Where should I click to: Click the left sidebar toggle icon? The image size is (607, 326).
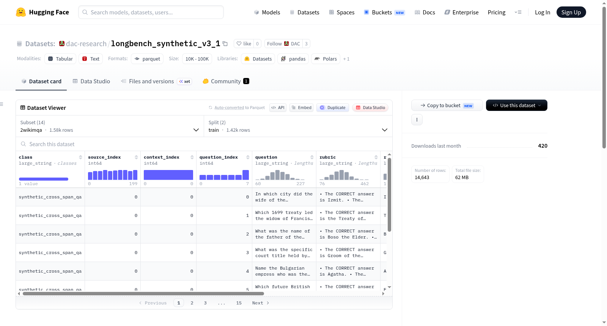tap(2, 104)
